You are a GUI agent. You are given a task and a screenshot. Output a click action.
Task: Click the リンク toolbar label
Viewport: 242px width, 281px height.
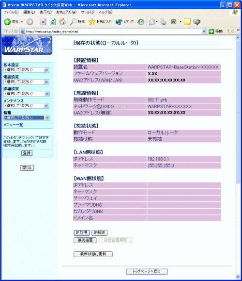(230, 31)
